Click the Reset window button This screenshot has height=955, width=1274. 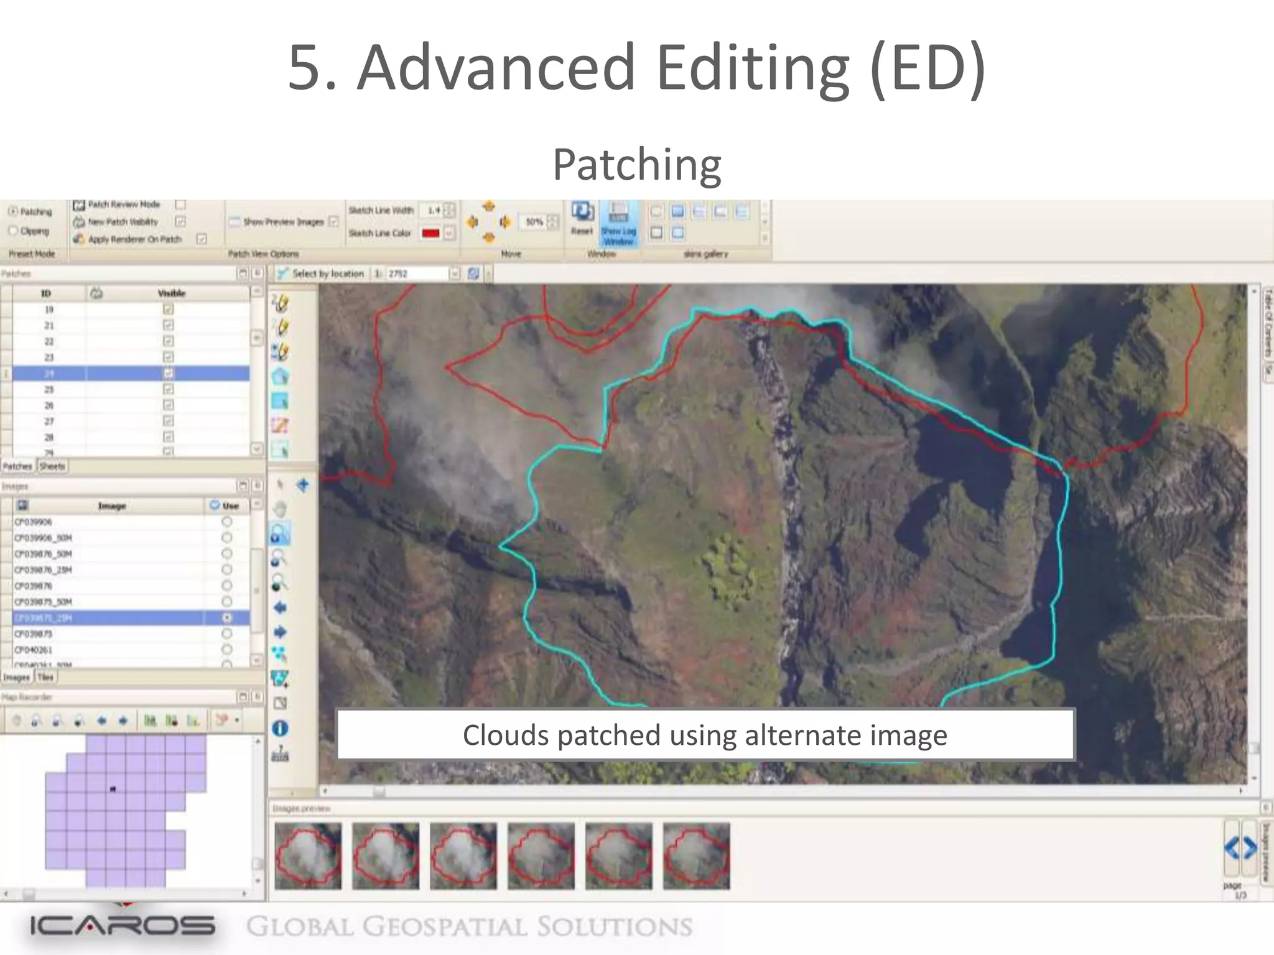pyautogui.click(x=582, y=218)
